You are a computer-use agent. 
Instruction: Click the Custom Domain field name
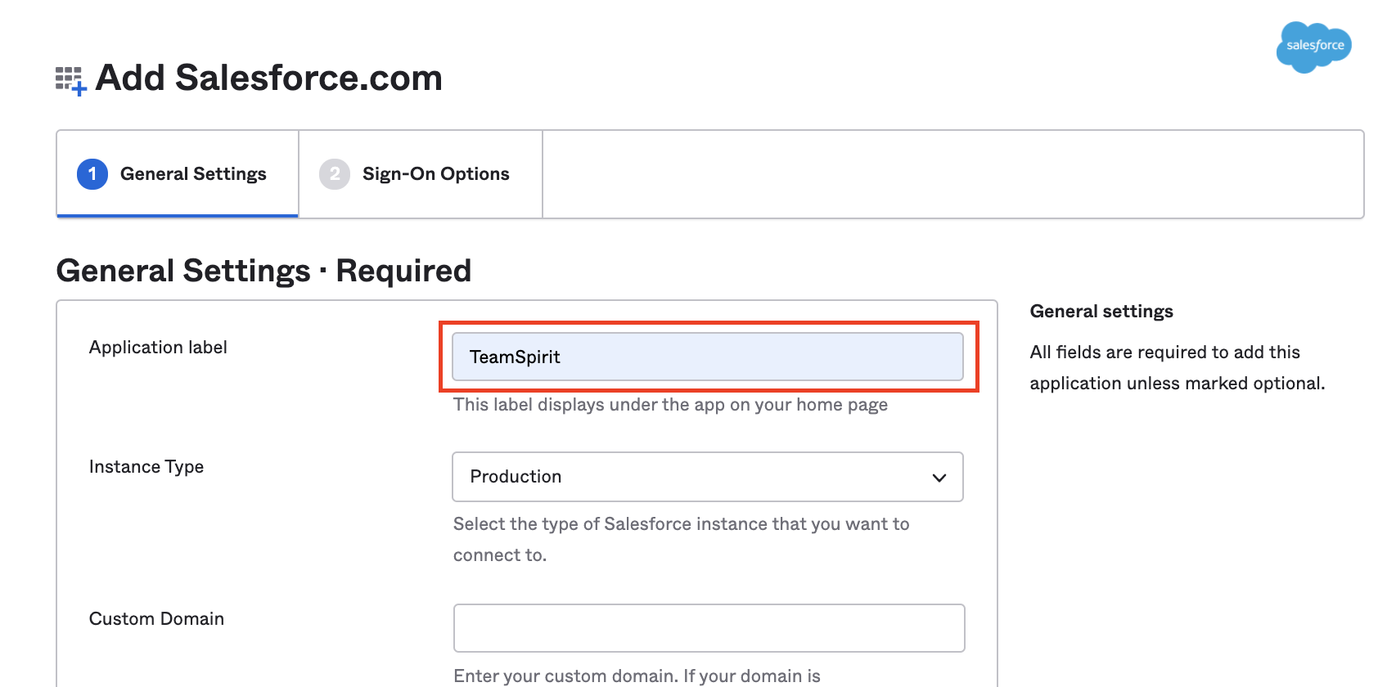pyautogui.click(x=156, y=619)
